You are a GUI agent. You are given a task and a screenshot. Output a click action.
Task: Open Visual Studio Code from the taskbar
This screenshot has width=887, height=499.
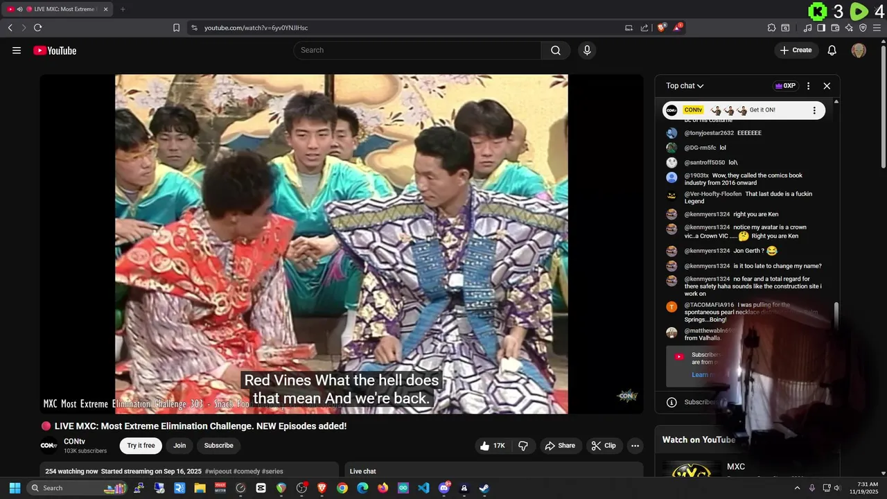tap(423, 488)
